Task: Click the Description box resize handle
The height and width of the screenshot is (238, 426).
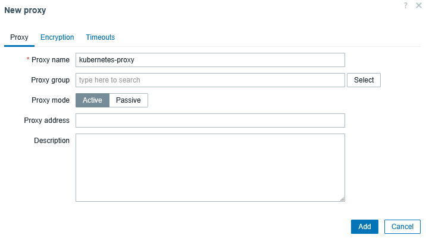Action: pos(342,199)
